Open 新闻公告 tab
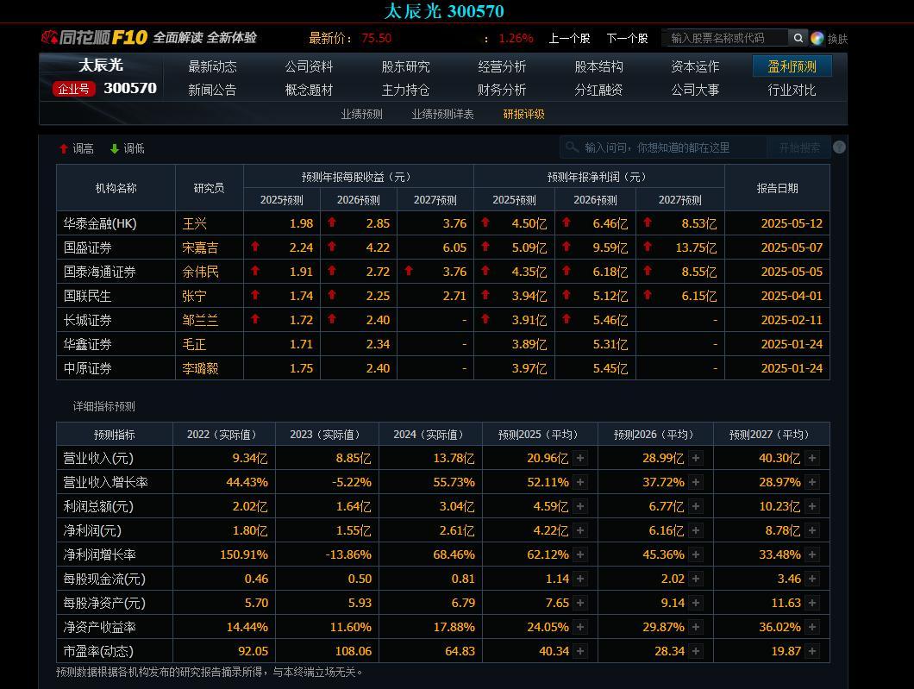Screen dimensions: 914x689 [212, 90]
